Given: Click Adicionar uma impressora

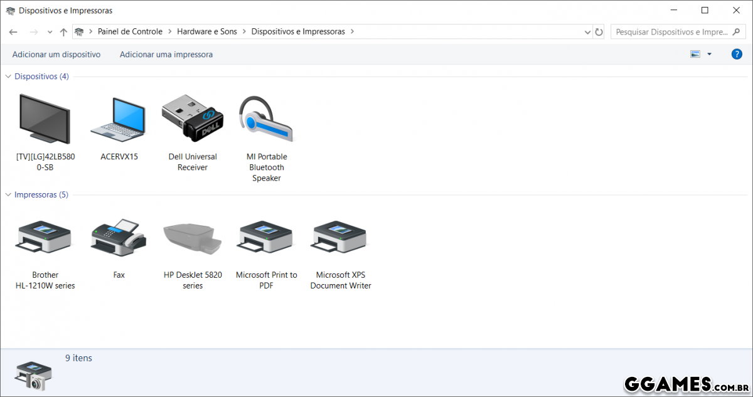Looking at the screenshot, I should pos(166,55).
